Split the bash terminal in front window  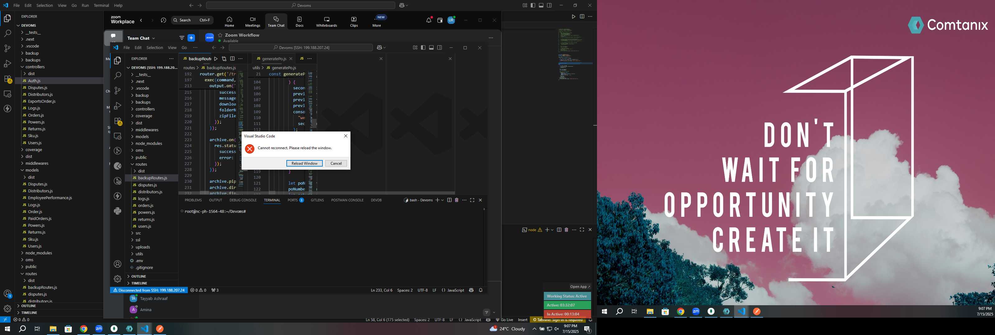(449, 200)
